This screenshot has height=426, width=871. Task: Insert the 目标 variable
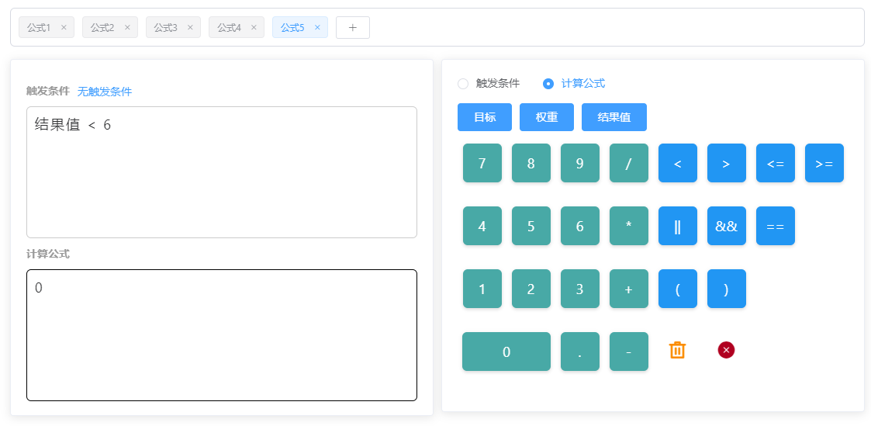tap(485, 117)
